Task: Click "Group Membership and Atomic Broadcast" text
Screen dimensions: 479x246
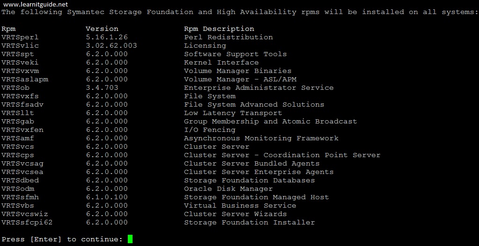Action: 270,122
